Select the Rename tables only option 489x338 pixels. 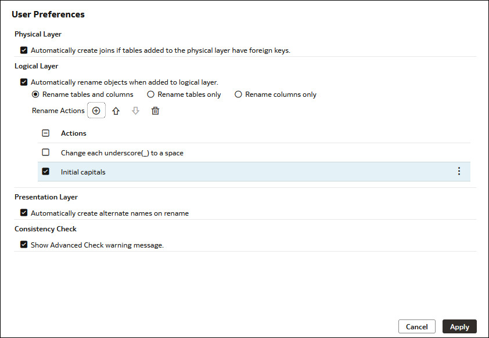click(x=151, y=95)
